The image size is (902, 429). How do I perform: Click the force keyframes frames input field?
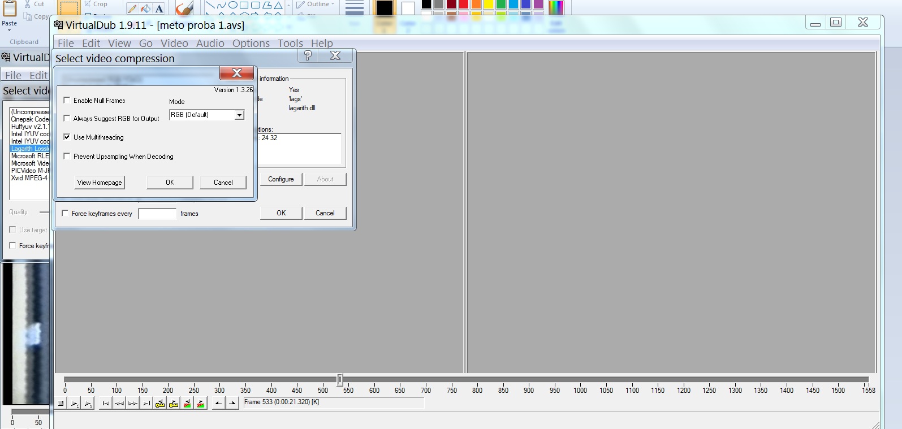pyautogui.click(x=157, y=214)
